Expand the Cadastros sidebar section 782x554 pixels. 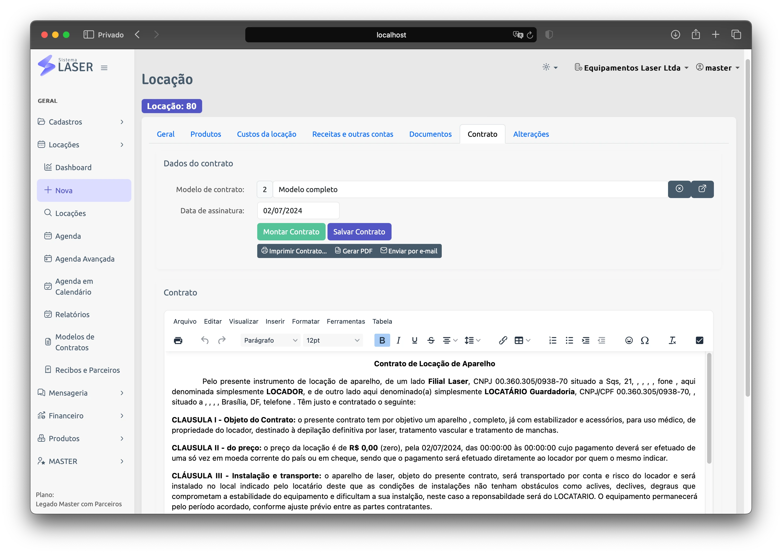(81, 122)
